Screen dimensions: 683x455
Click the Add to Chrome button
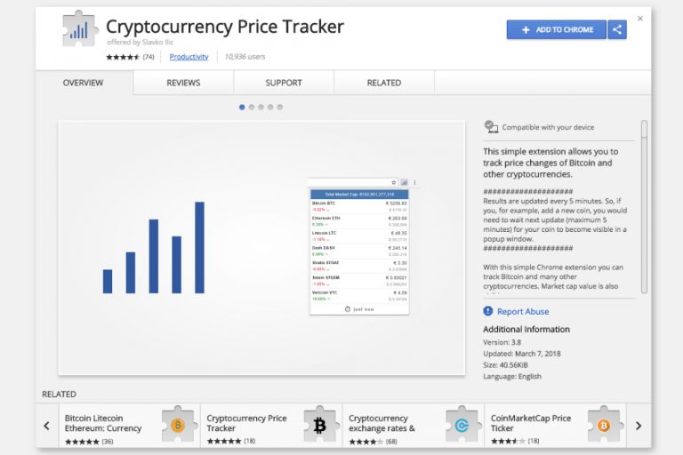coord(556,29)
